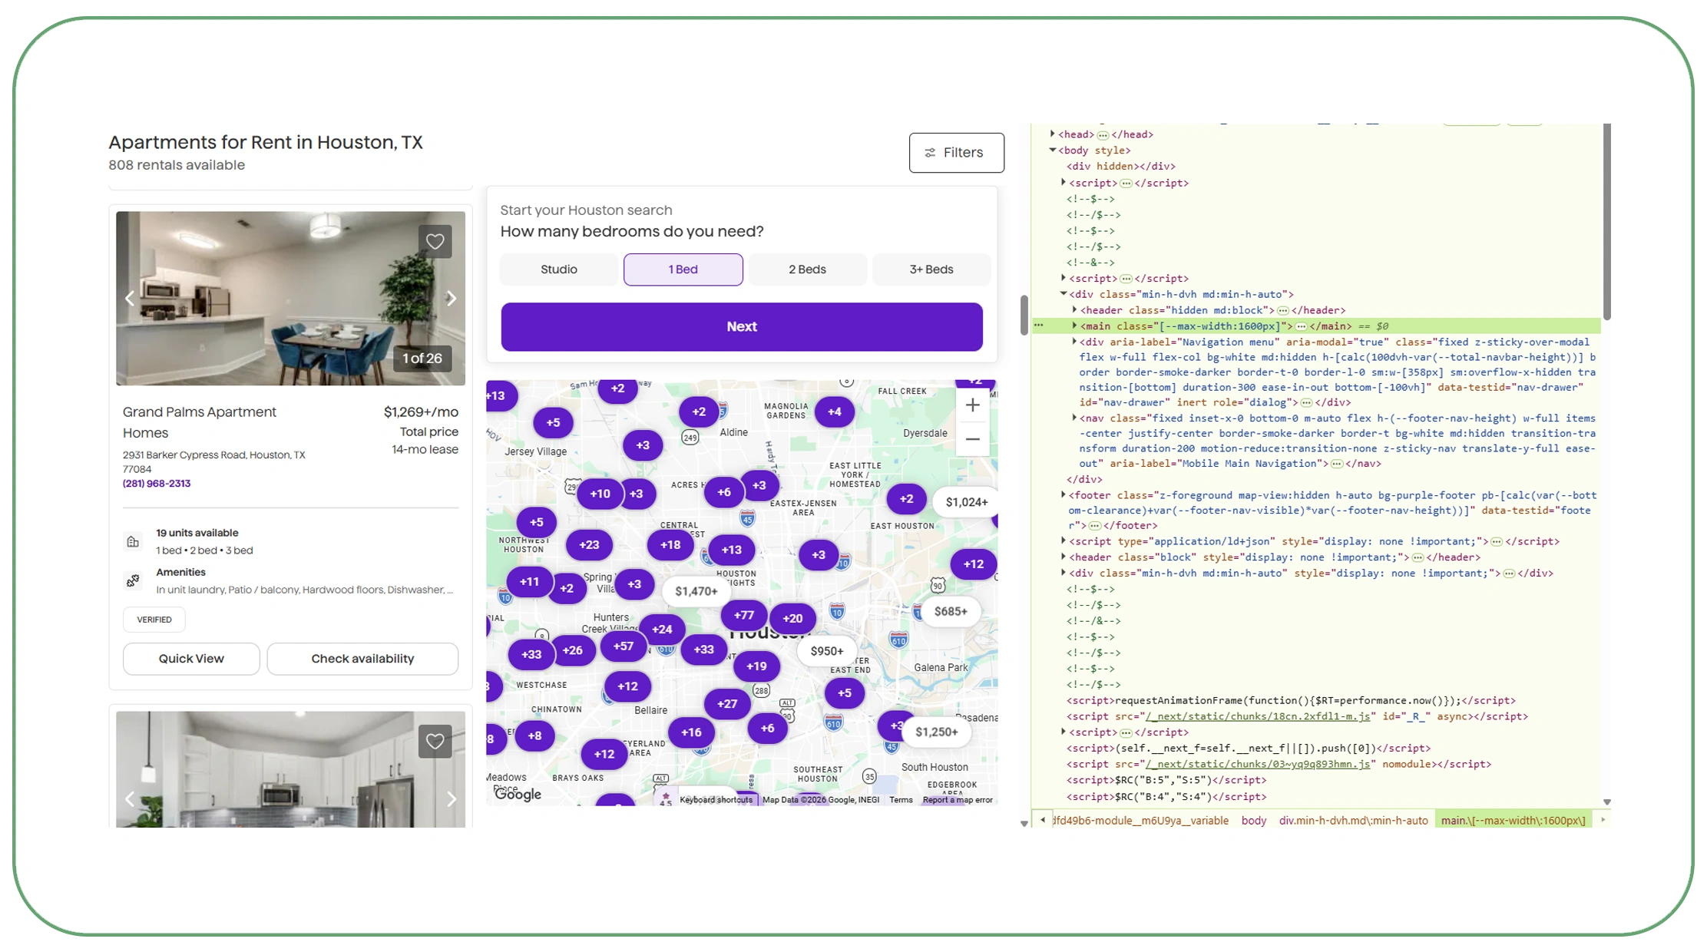This screenshot has height=952, width=1707.
Task: Select the module_m6U9ya__variable breadcrumb item
Action: point(1140,821)
